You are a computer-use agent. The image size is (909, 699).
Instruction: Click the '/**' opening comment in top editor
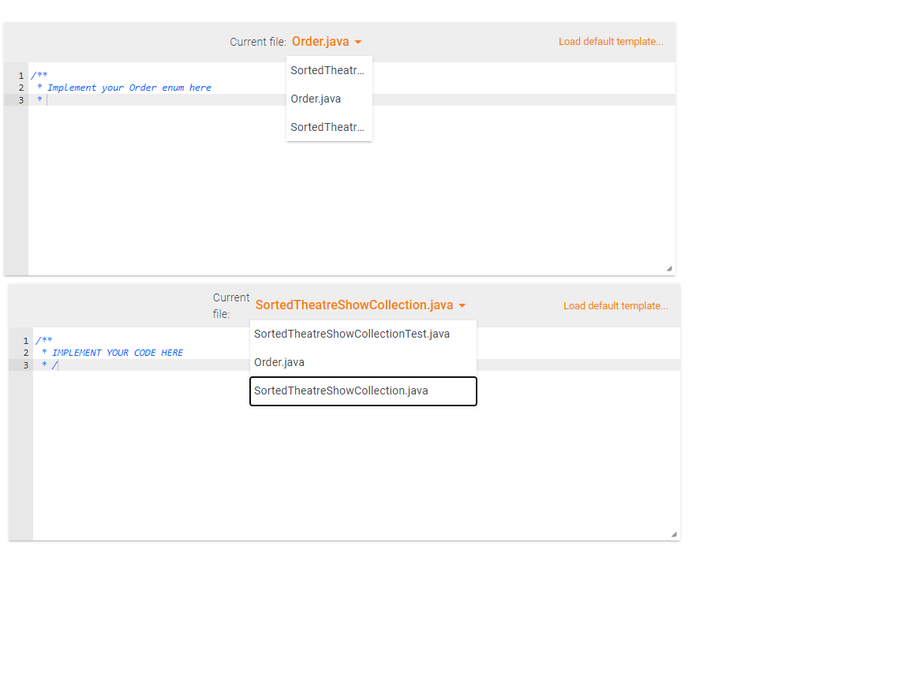click(x=39, y=76)
